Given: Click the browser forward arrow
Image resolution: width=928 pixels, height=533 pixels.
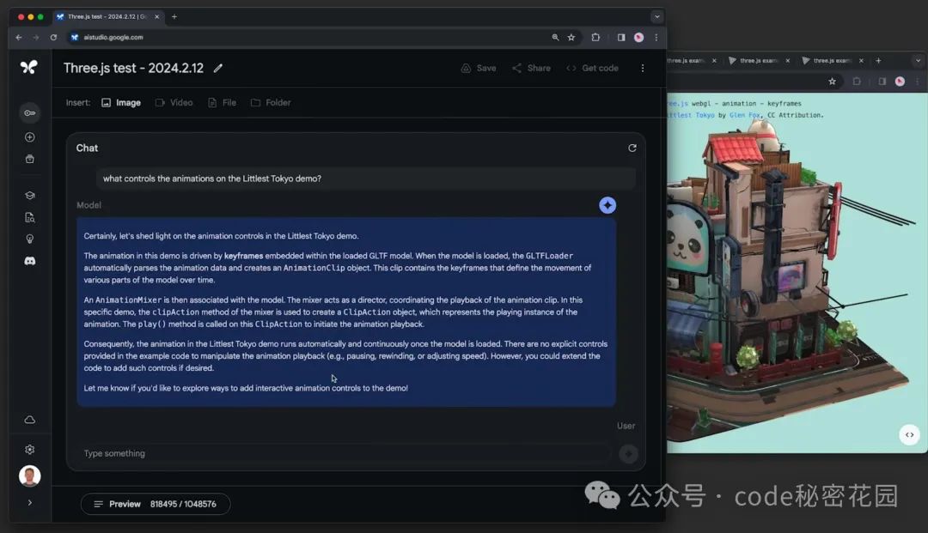Looking at the screenshot, I should [x=36, y=37].
